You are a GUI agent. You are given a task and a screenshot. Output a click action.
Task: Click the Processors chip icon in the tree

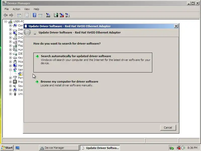pos(15,82)
